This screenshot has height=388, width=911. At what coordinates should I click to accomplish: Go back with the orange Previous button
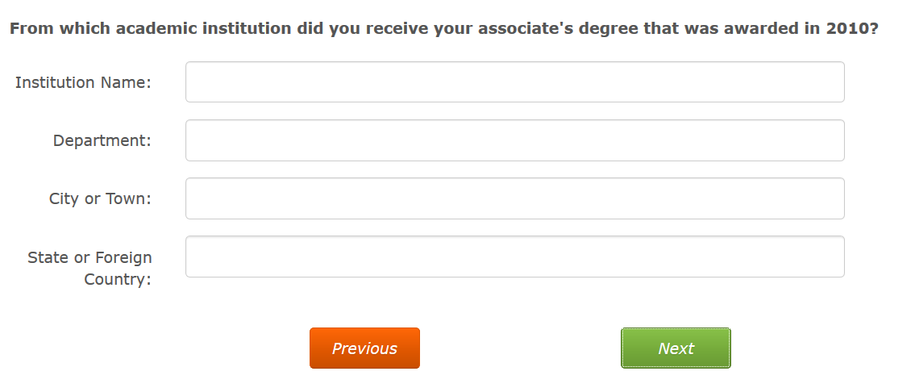click(364, 348)
